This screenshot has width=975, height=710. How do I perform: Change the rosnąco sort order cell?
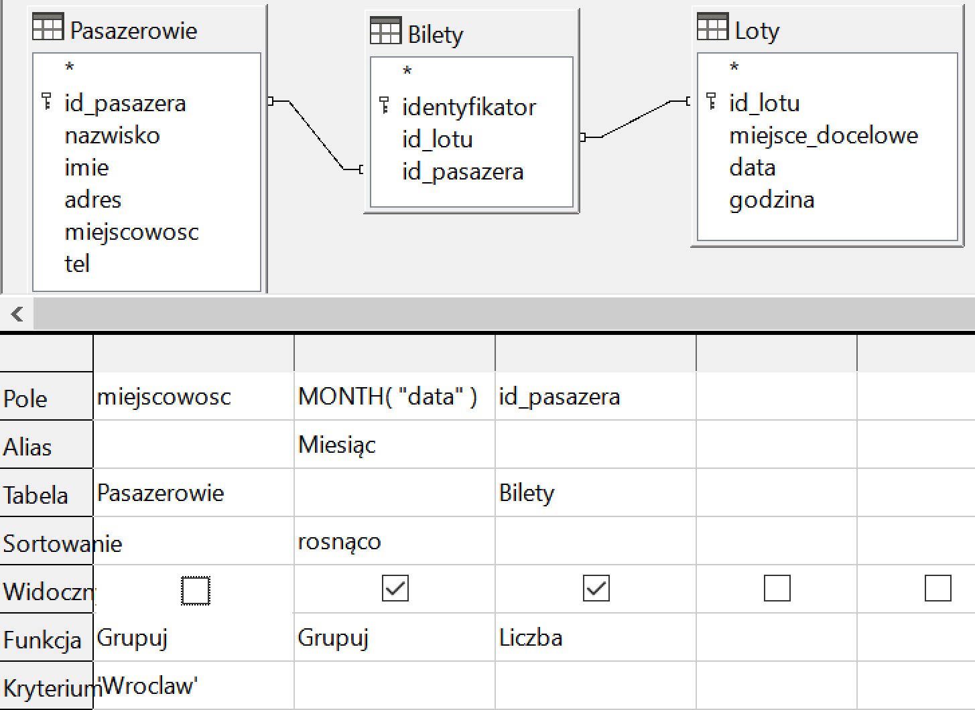[x=394, y=541]
